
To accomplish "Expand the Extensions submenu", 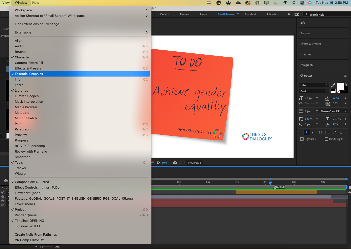I will pyautogui.click(x=80, y=32).
